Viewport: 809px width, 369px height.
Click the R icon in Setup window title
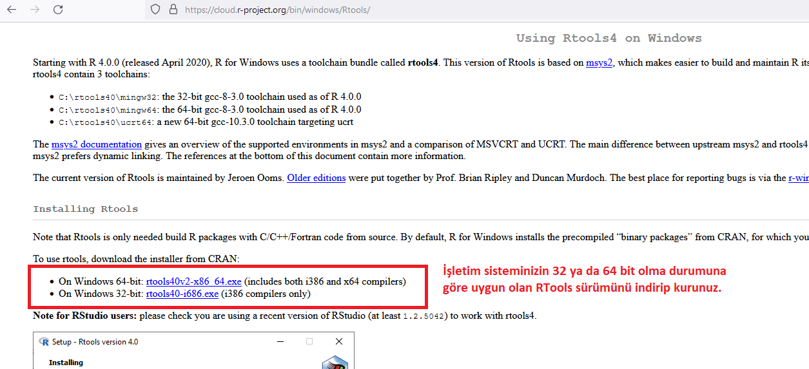point(44,342)
